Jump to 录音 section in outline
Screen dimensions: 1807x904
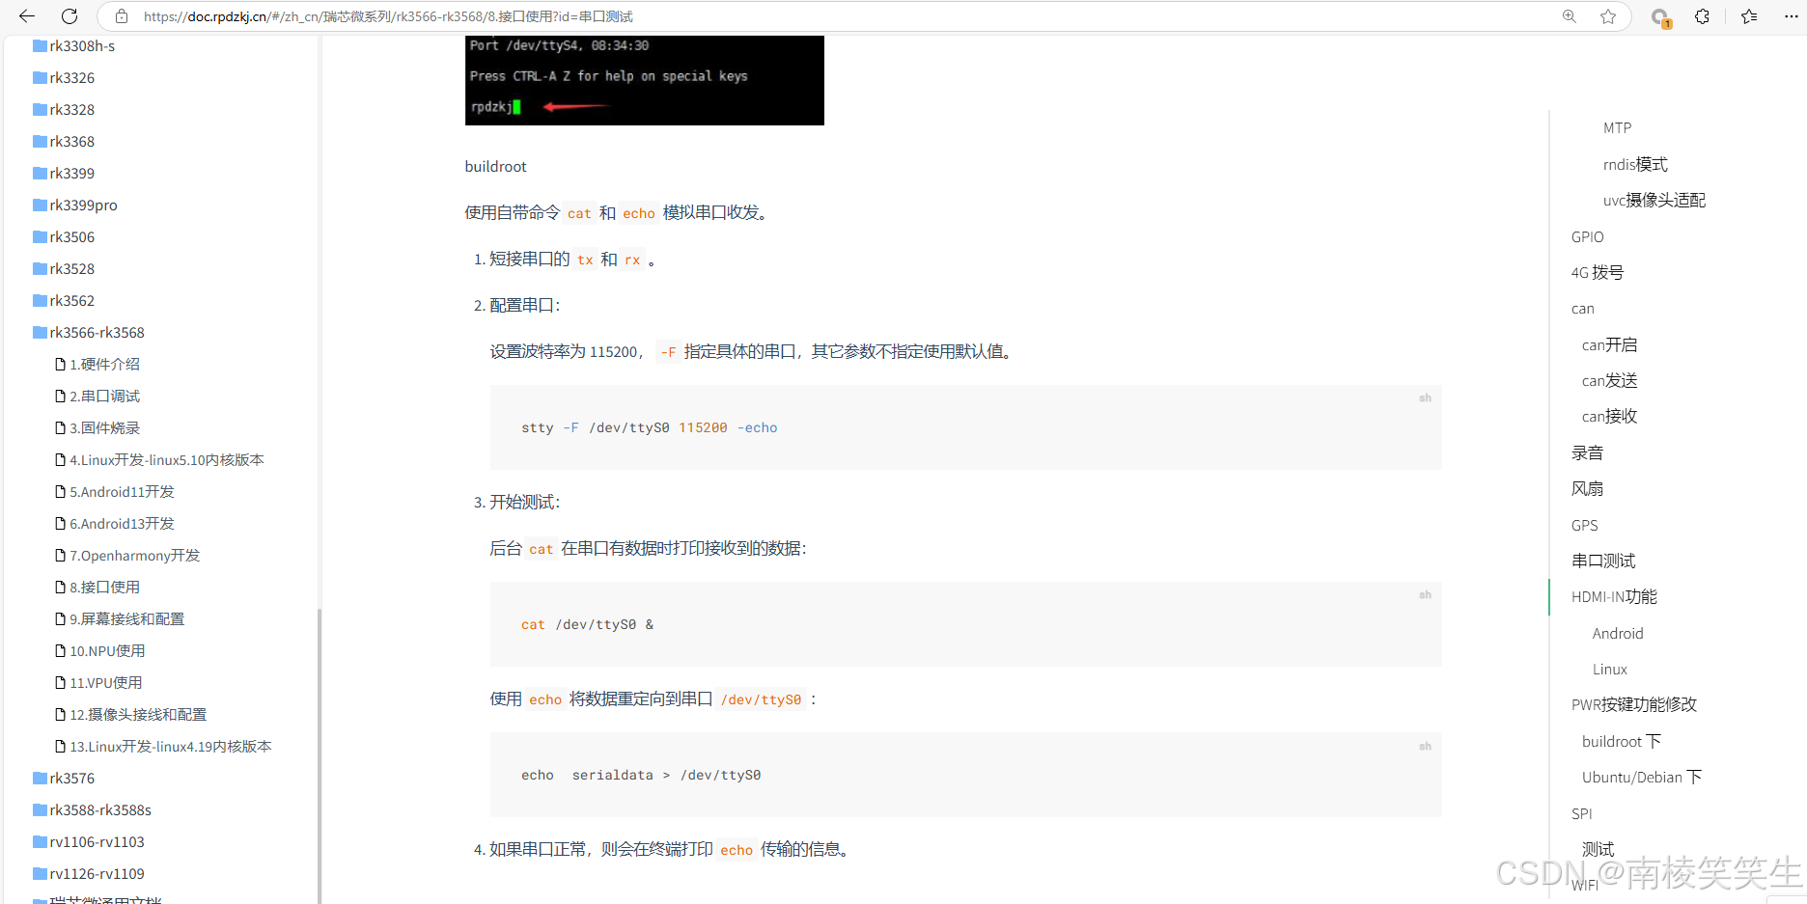[1588, 452]
